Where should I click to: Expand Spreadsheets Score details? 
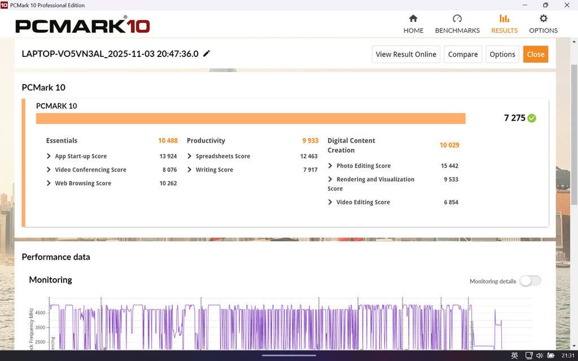click(190, 156)
